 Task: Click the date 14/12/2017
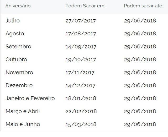coord(81,85)
